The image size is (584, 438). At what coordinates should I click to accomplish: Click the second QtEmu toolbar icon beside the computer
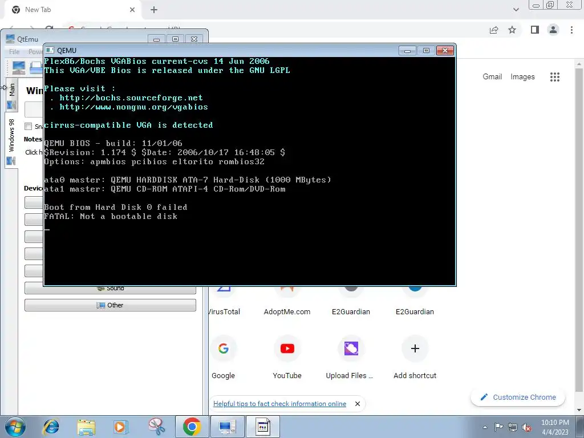pyautogui.click(x=36, y=68)
